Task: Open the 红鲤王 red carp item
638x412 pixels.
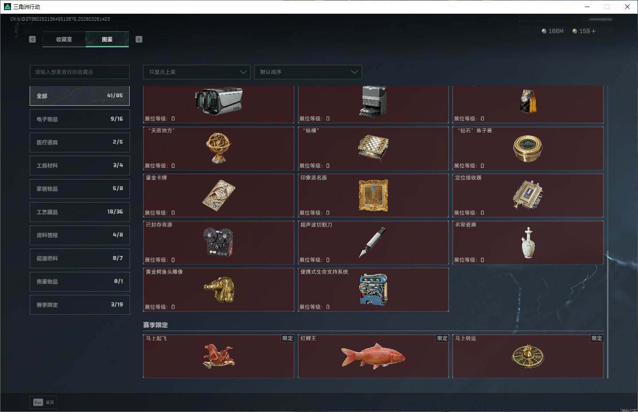Action: point(373,356)
